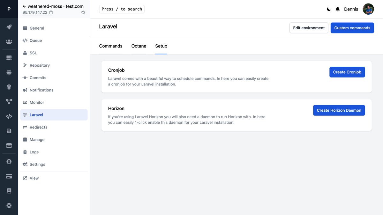Click the Horizon card heading

[x=116, y=108]
